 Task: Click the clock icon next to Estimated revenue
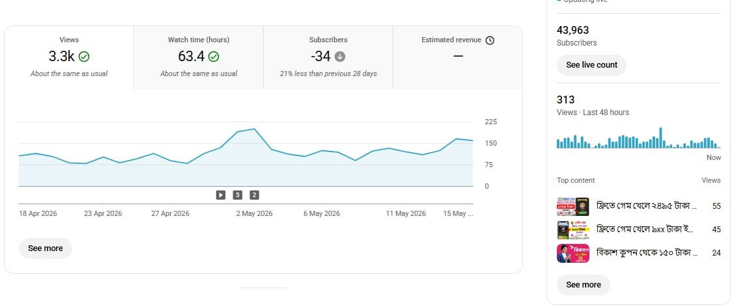(x=490, y=40)
